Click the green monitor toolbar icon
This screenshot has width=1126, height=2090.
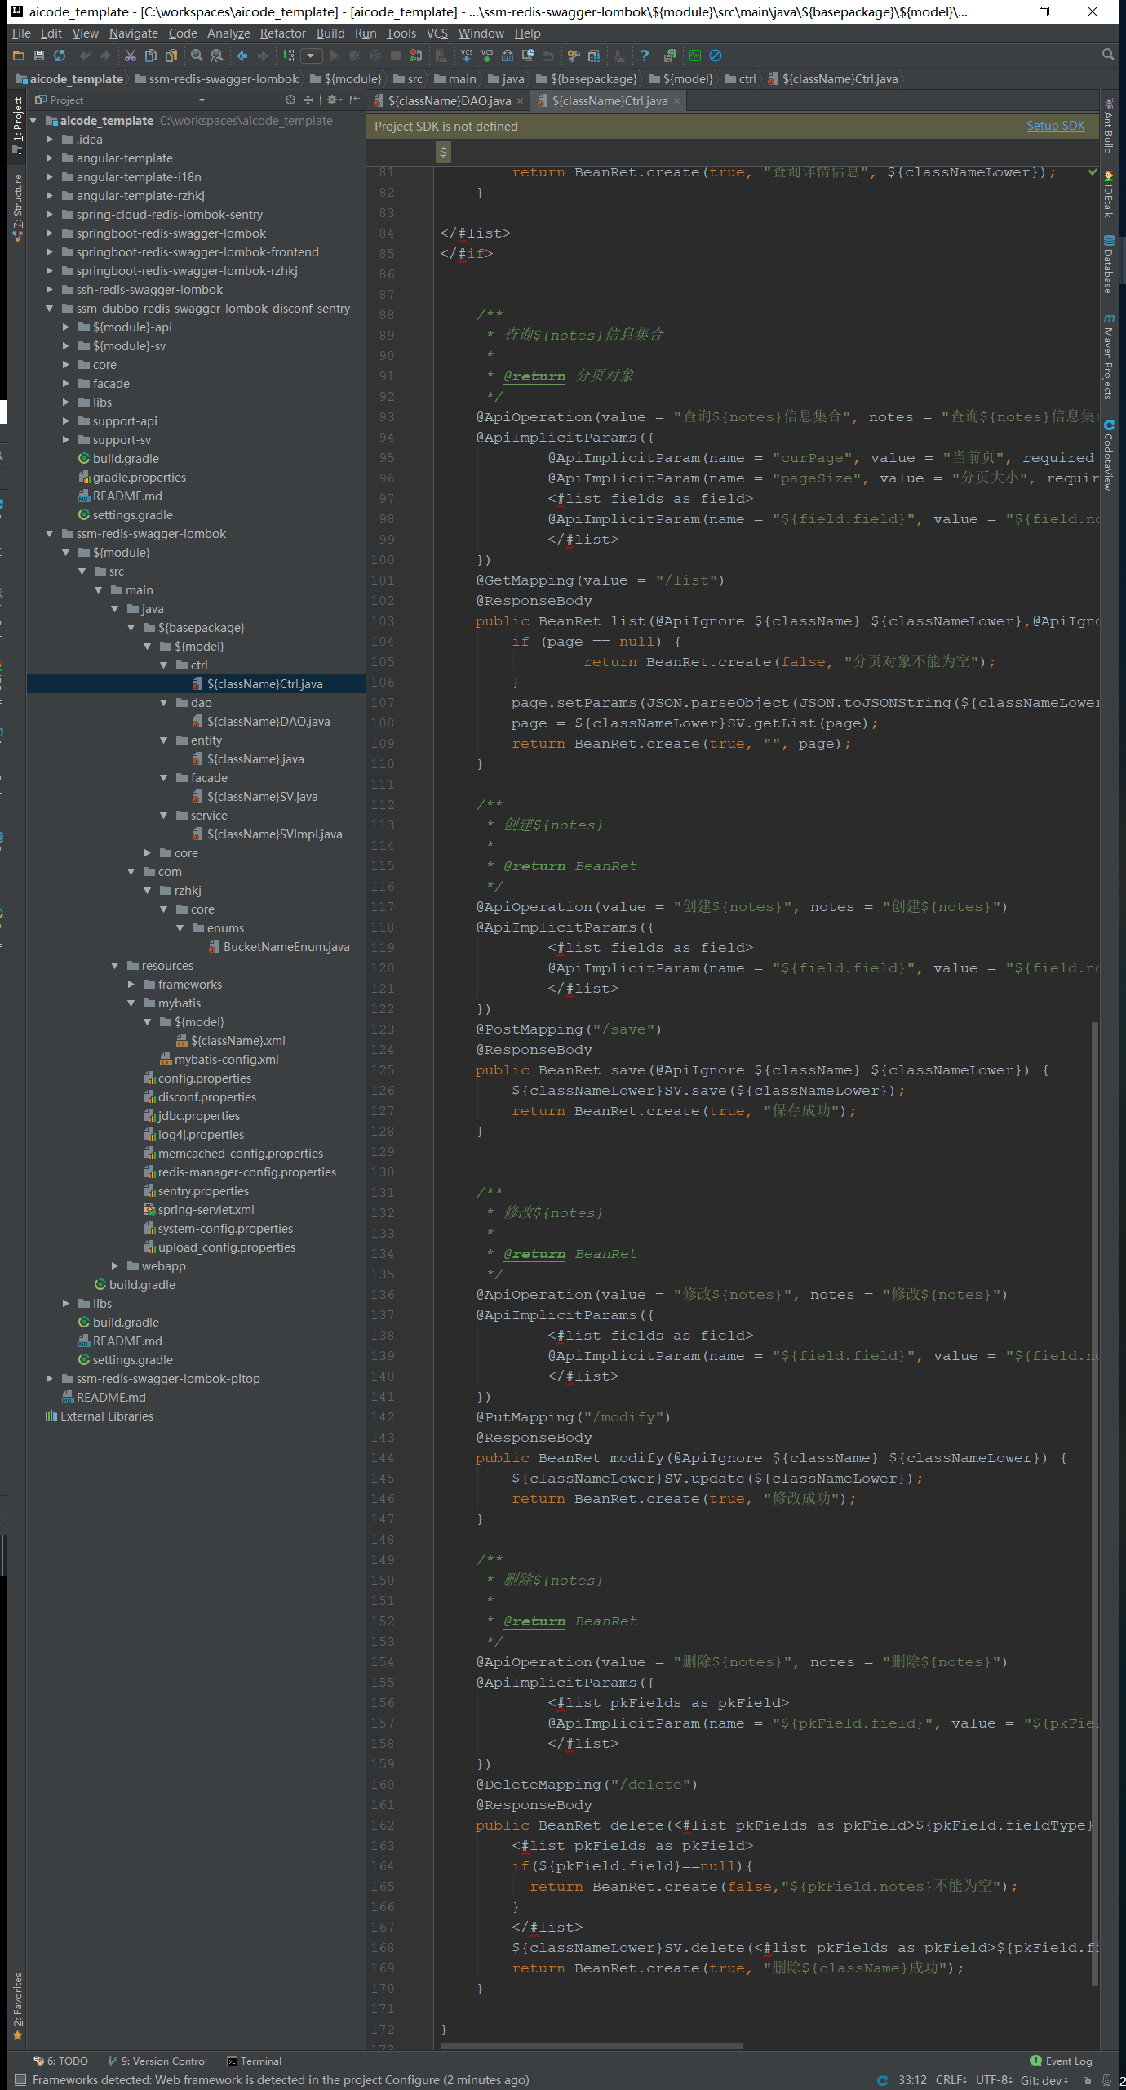(695, 56)
